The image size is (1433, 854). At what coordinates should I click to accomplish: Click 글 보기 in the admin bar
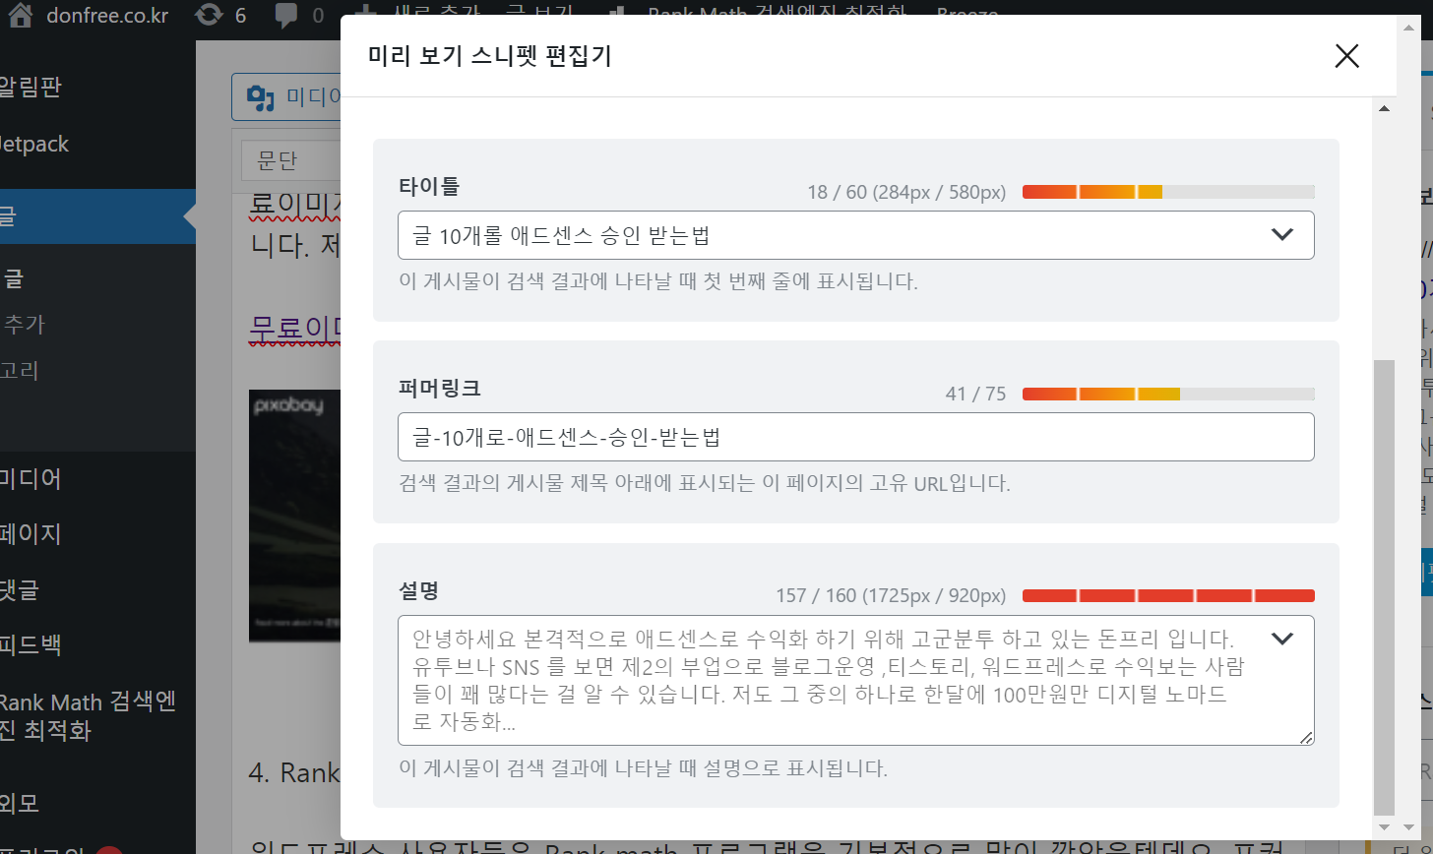[539, 12]
